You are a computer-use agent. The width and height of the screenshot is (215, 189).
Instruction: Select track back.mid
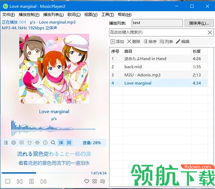[159, 67]
